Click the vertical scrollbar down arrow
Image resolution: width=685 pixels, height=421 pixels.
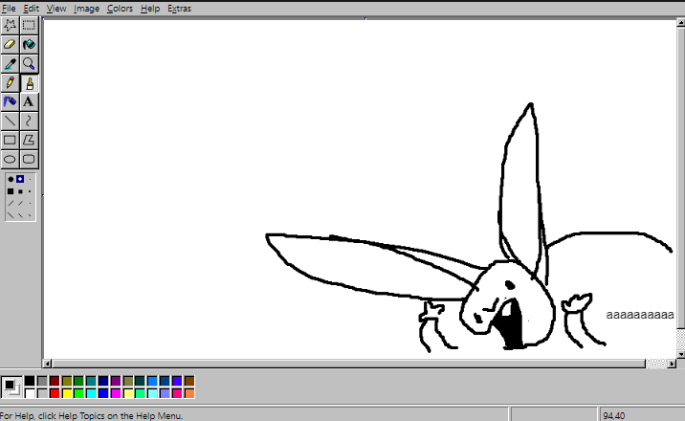click(681, 354)
